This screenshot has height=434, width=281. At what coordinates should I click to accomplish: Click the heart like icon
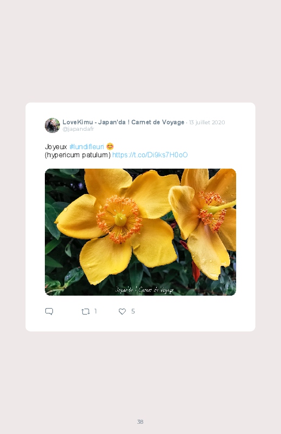point(122,312)
